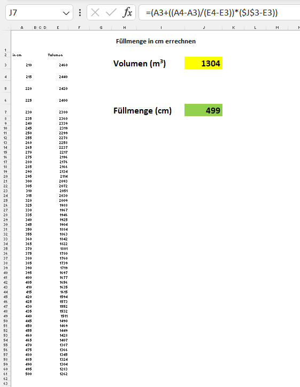Select row 7 header
This screenshot has height=387, width=300.
[5, 112]
